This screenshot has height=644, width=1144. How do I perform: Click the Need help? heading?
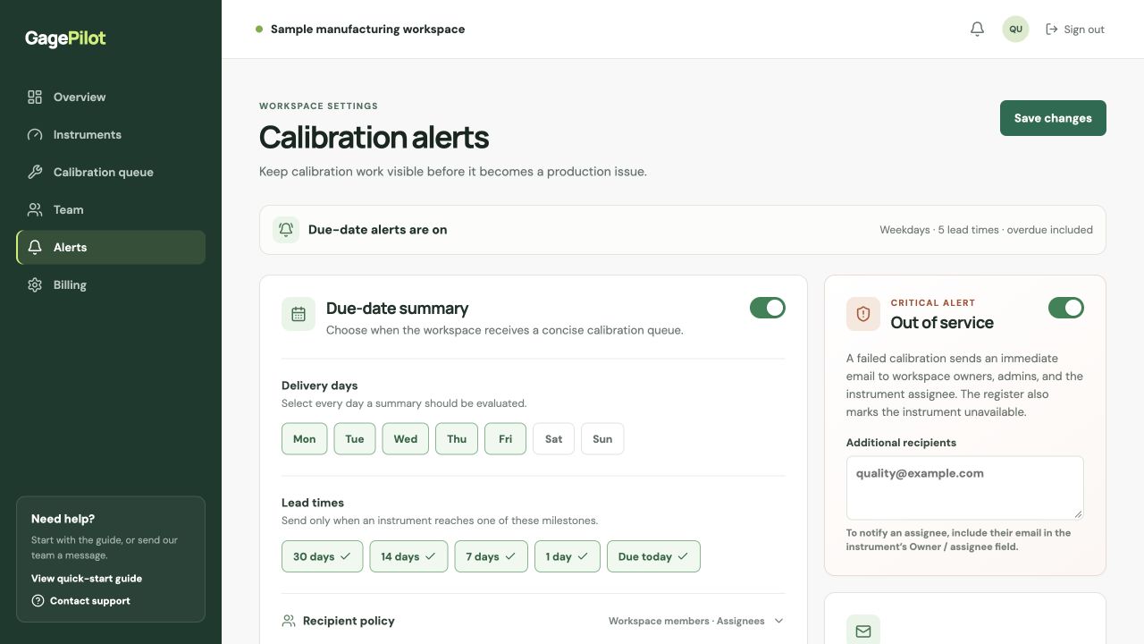(x=63, y=519)
